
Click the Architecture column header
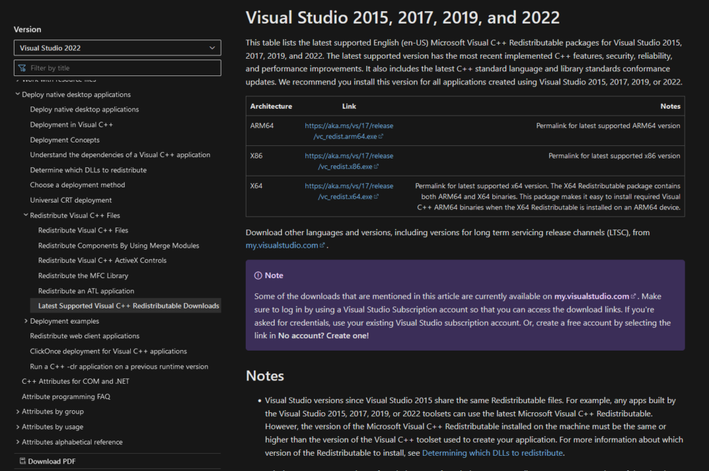pyautogui.click(x=271, y=107)
